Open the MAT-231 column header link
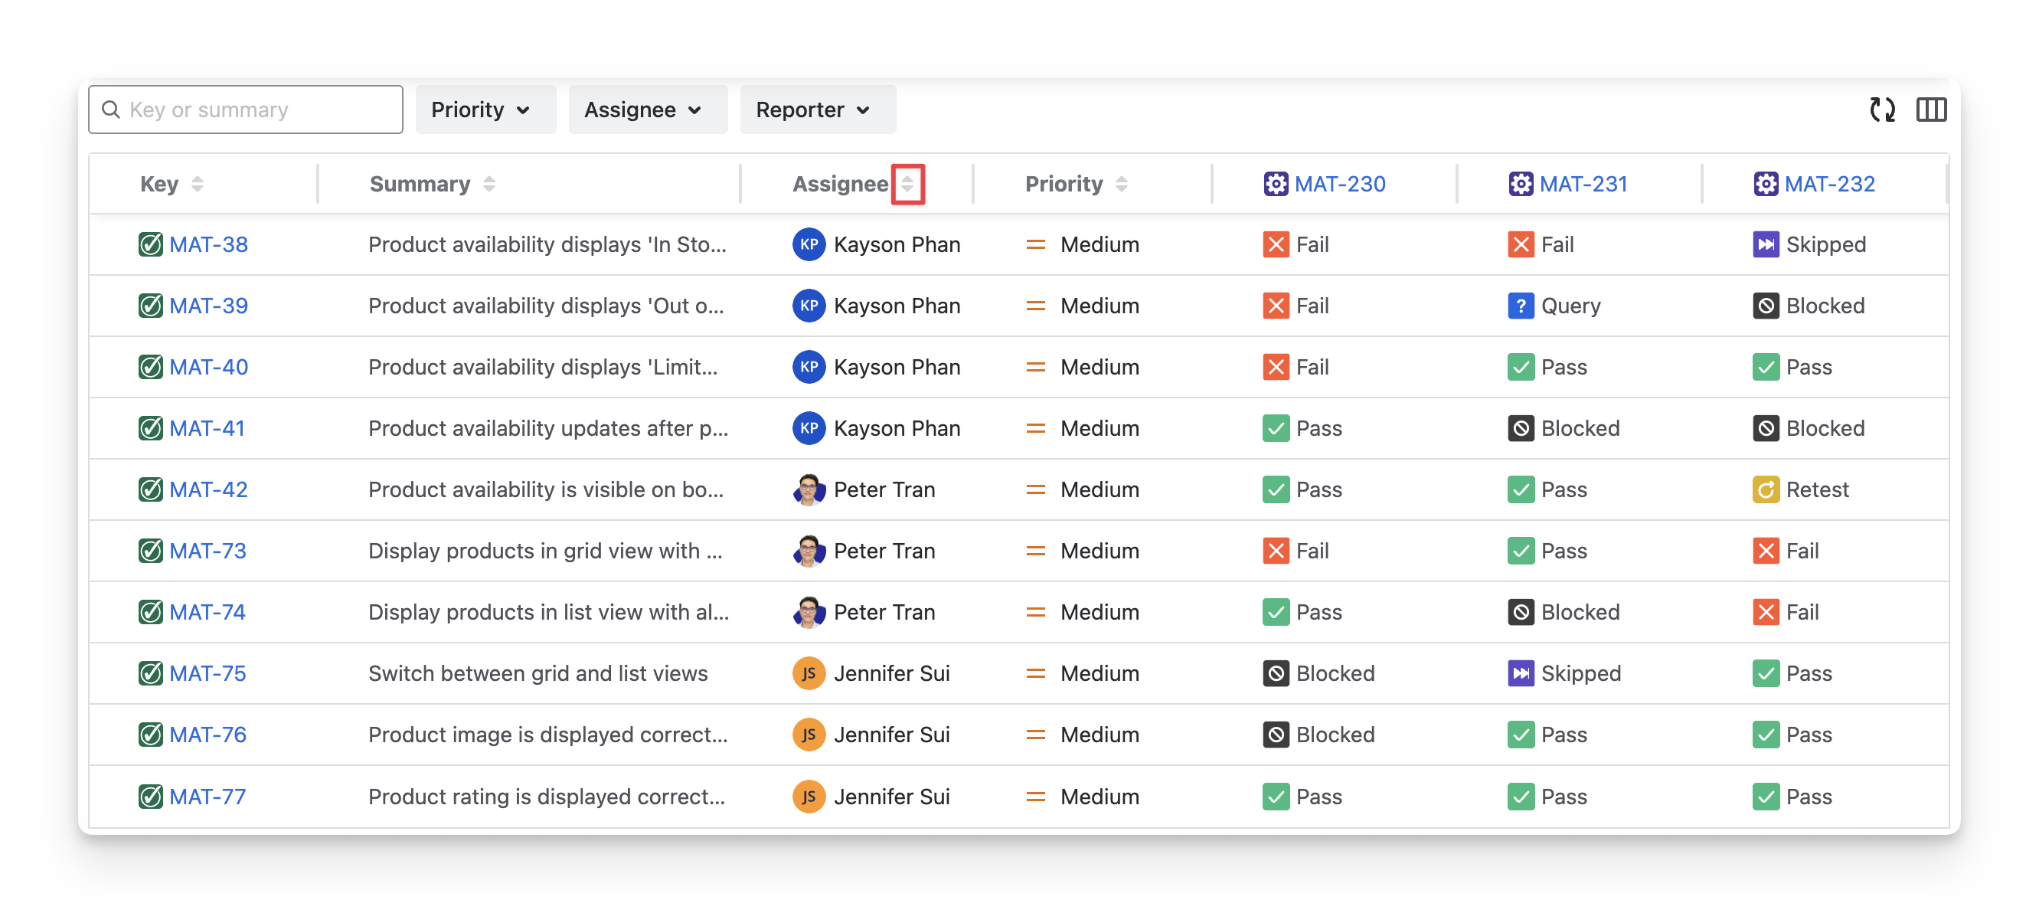Image resolution: width=2039 pixels, height=913 pixels. pos(1583,184)
